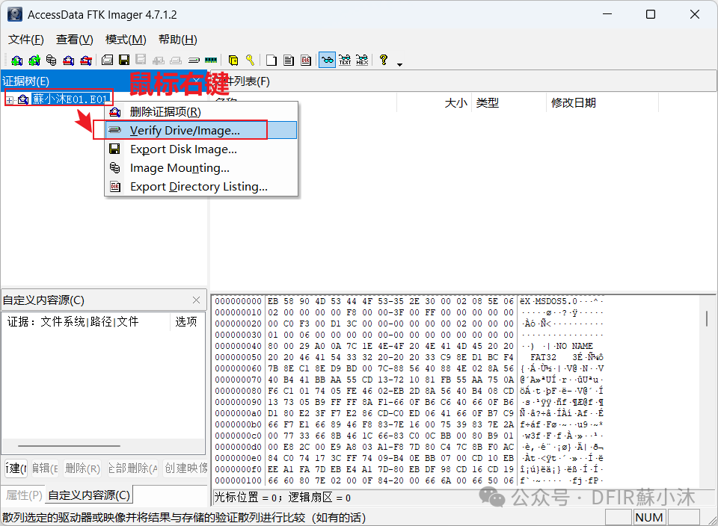Viewport: 718px width, 526px height.
Task: Choose Export Directory Listing... from context menu
Action: pyautogui.click(x=201, y=187)
